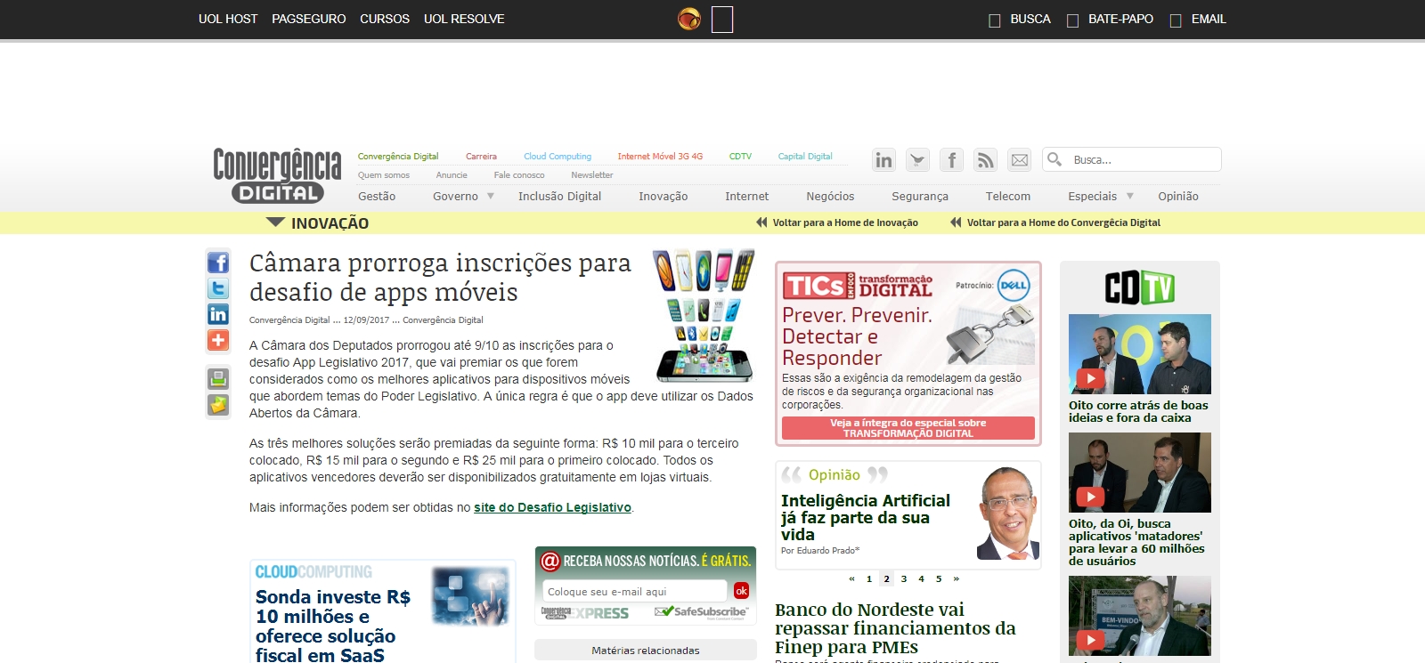This screenshot has width=1425, height=663.
Task: Go to next opinion page arrow »
Action: (x=957, y=578)
